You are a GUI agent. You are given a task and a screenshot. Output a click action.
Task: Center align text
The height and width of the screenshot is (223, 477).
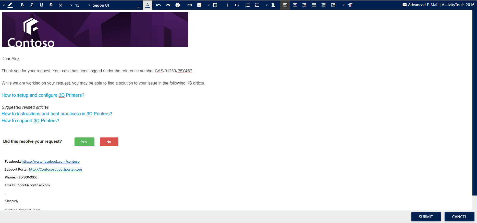(295, 5)
